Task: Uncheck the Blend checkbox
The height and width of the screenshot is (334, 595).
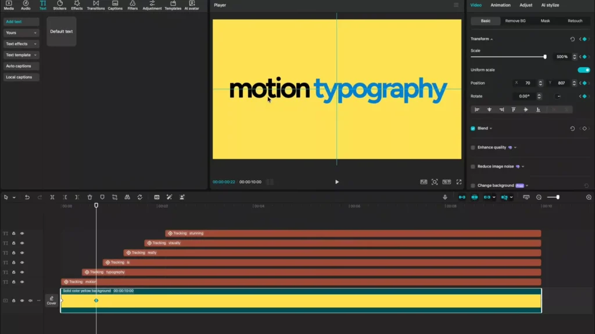Action: pyautogui.click(x=473, y=129)
